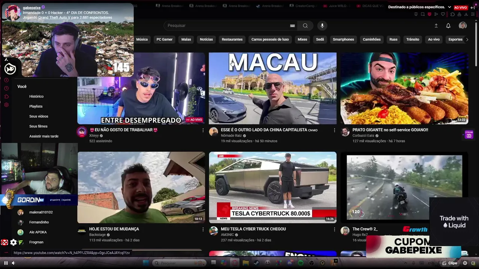Click the Opera GX sidebar clock history icon
The width and height of the screenshot is (479, 269).
6,89
